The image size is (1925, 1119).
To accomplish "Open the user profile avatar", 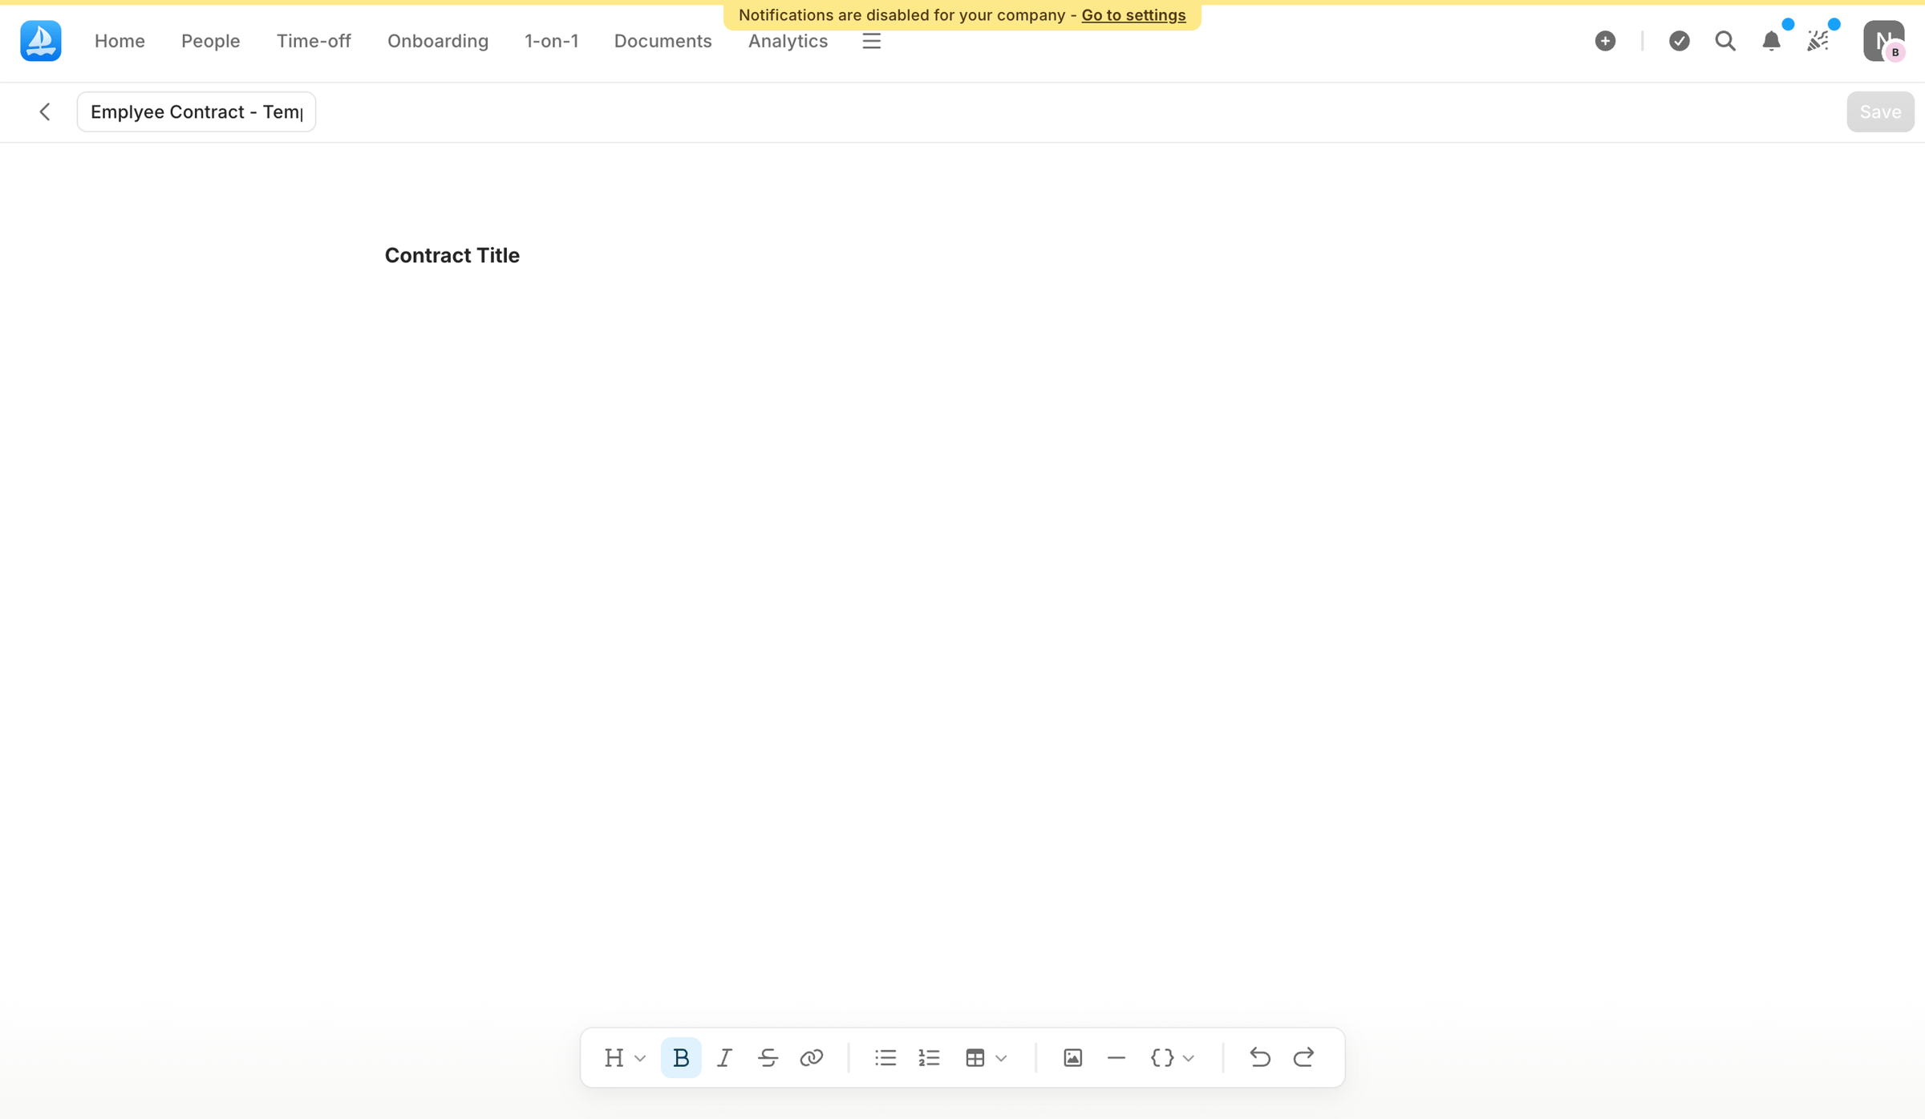I will (x=1883, y=41).
